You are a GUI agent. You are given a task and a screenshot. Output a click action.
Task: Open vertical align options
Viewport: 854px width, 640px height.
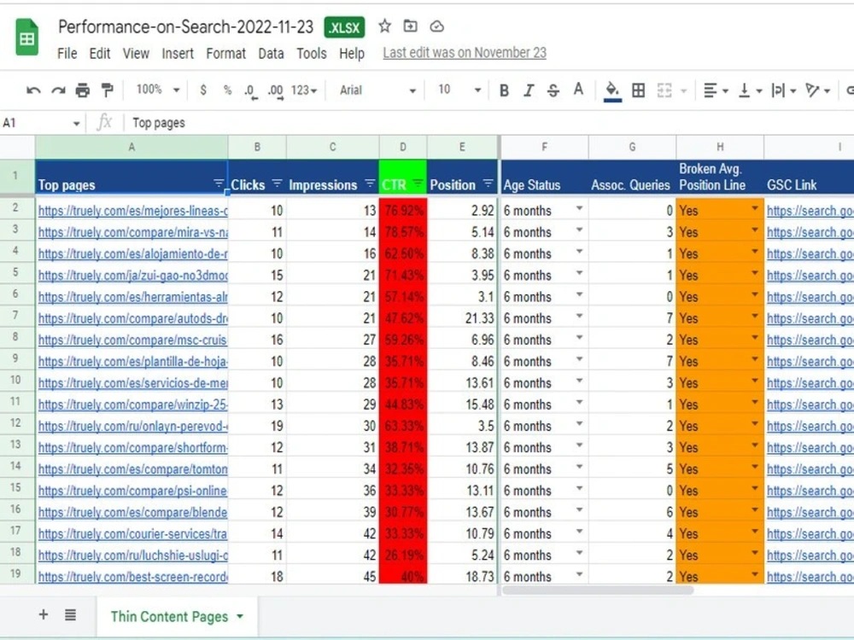tap(750, 90)
